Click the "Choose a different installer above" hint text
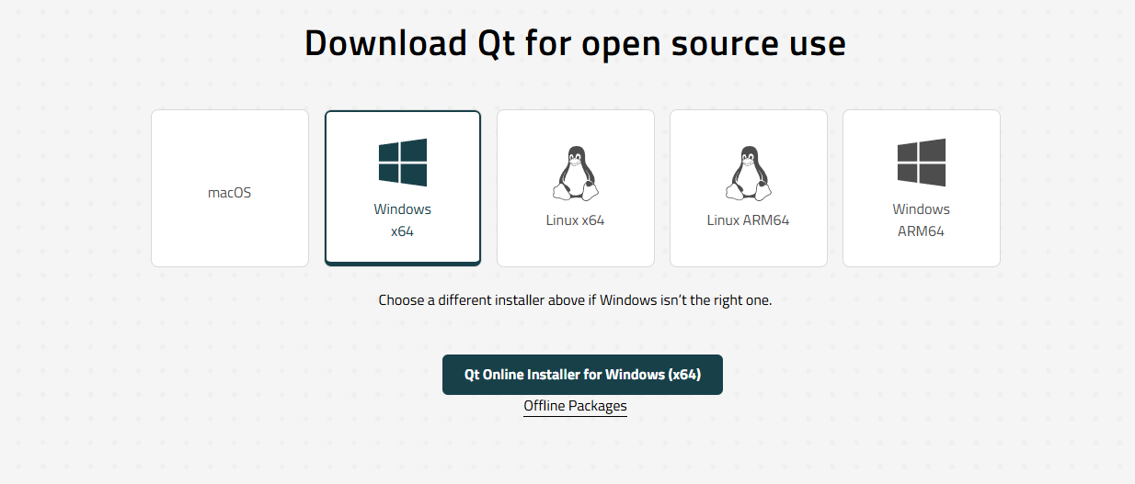Viewport: 1135px width, 484px height. coord(575,300)
